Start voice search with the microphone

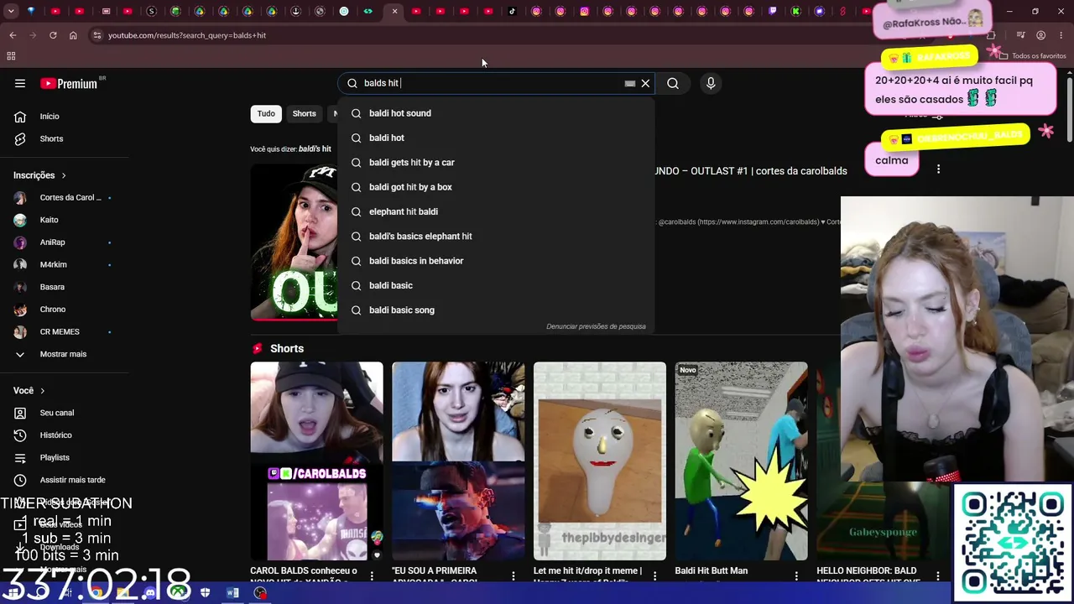(x=711, y=83)
